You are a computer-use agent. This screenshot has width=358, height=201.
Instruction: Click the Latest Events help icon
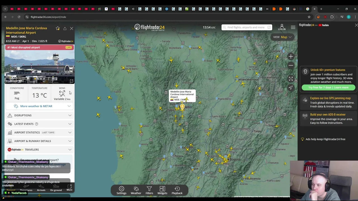pyautogui.click(x=36, y=124)
